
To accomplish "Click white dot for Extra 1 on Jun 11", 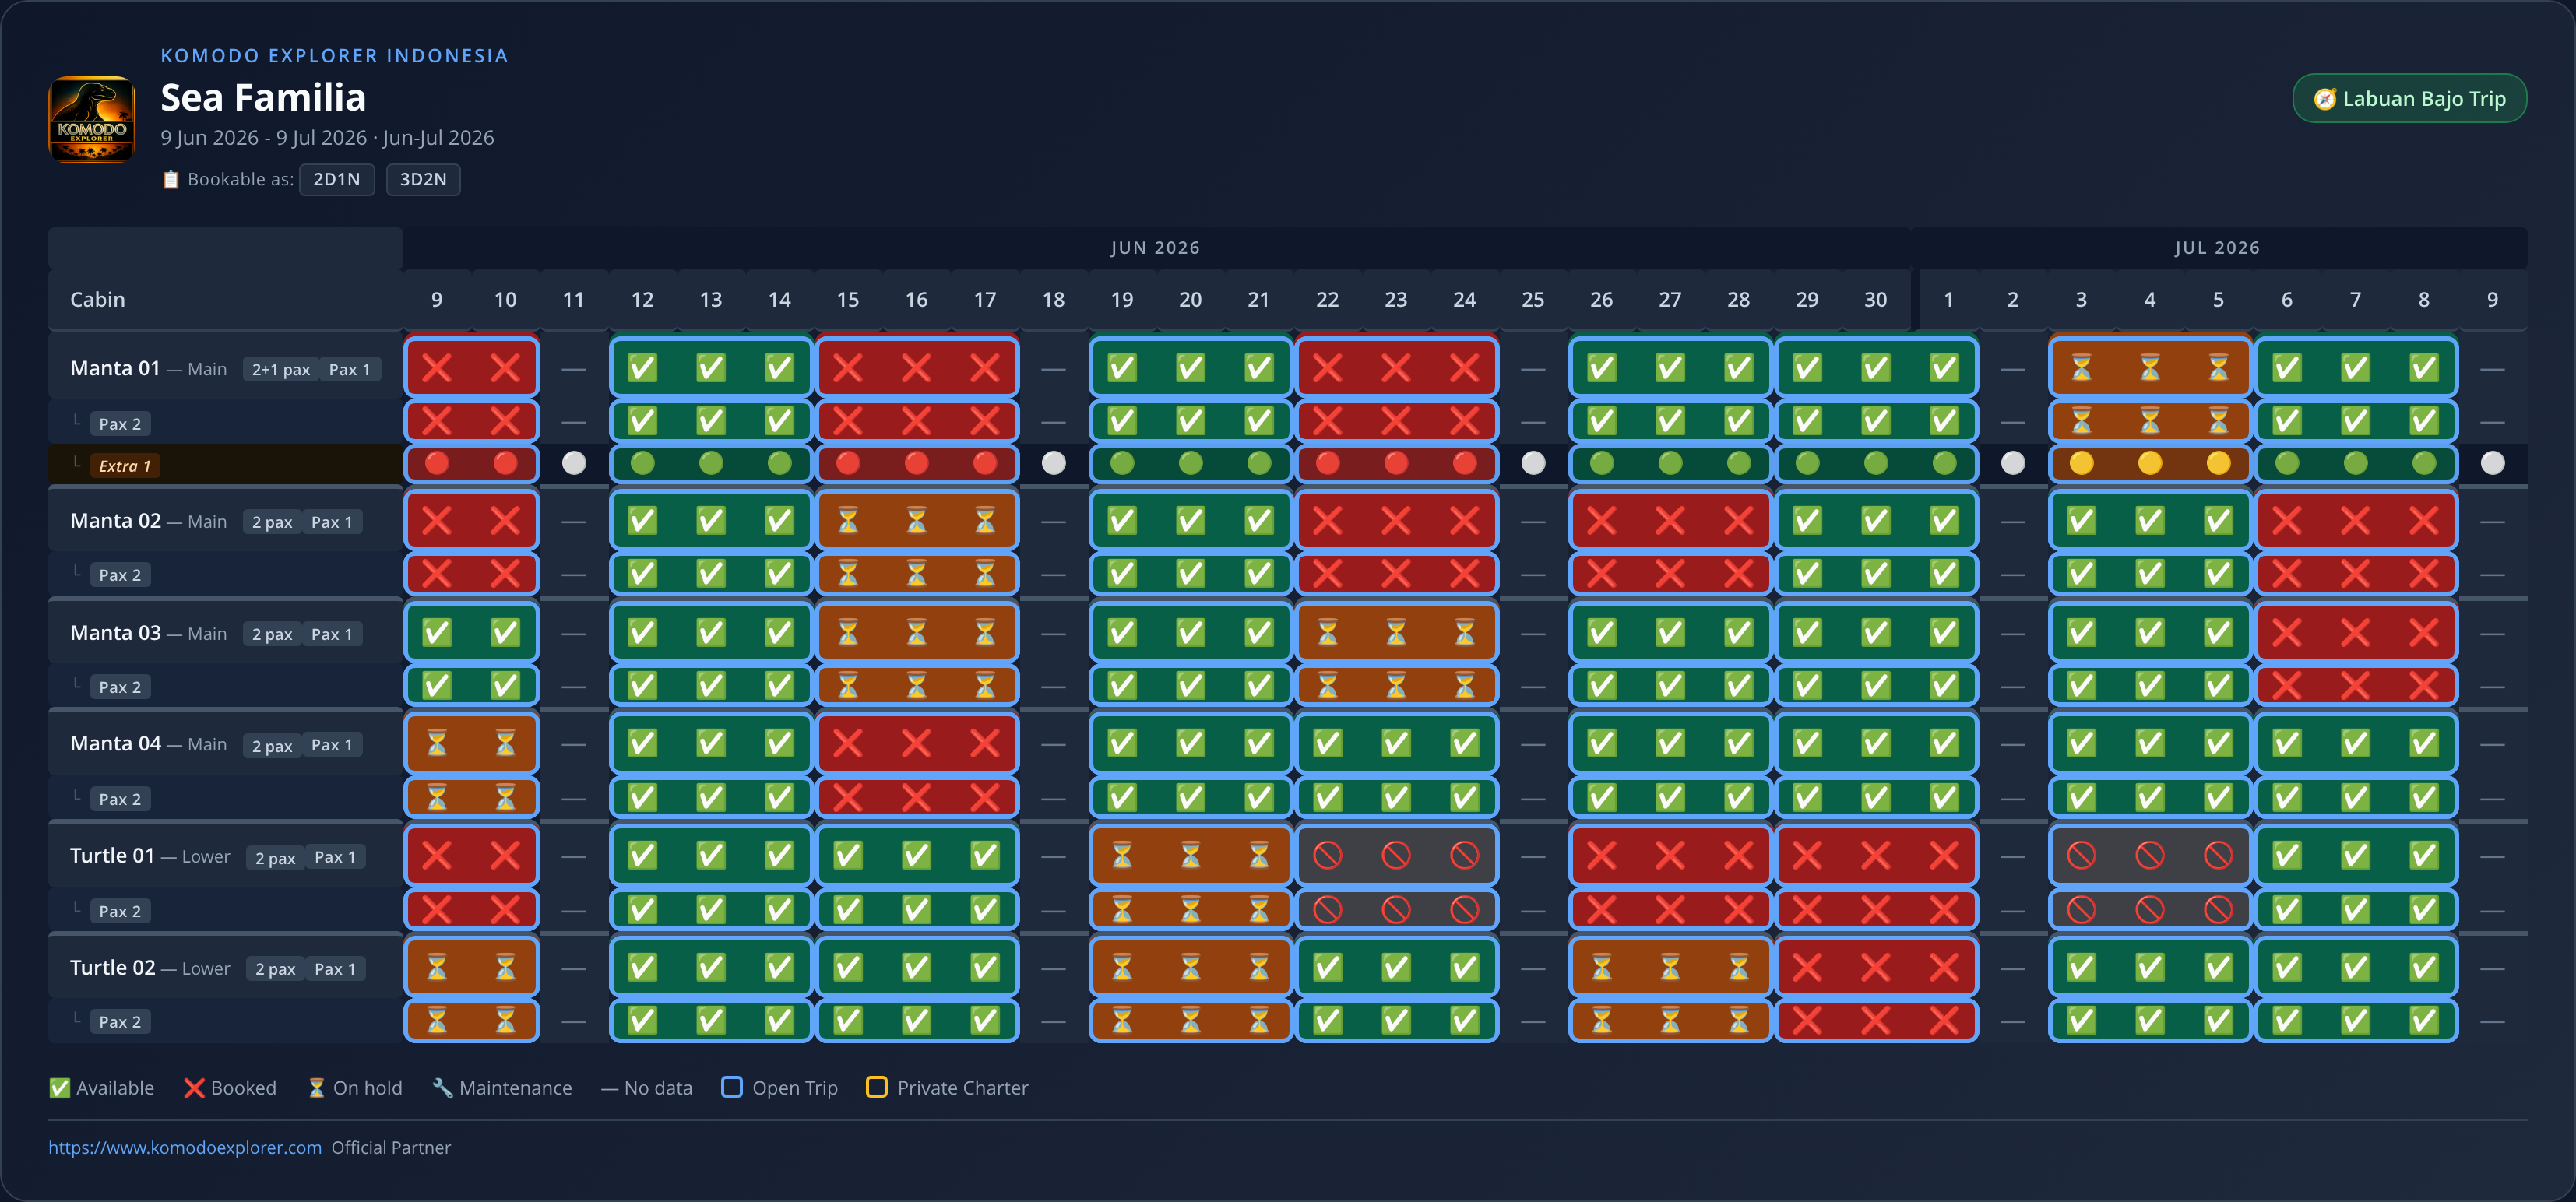I will pyautogui.click(x=574, y=463).
